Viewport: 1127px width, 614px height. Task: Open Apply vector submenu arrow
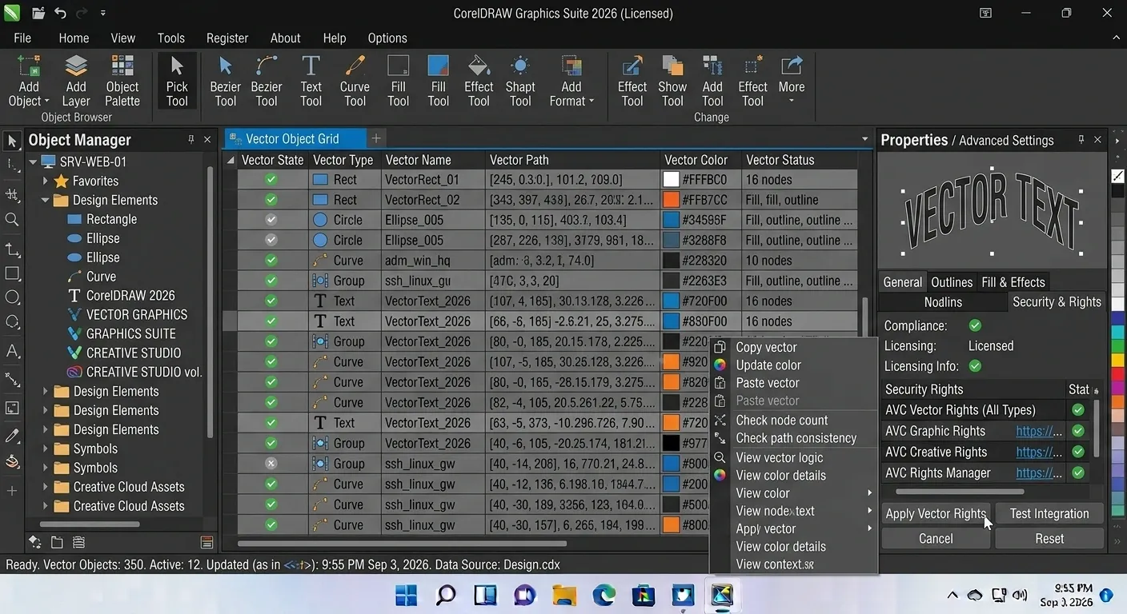(869, 528)
